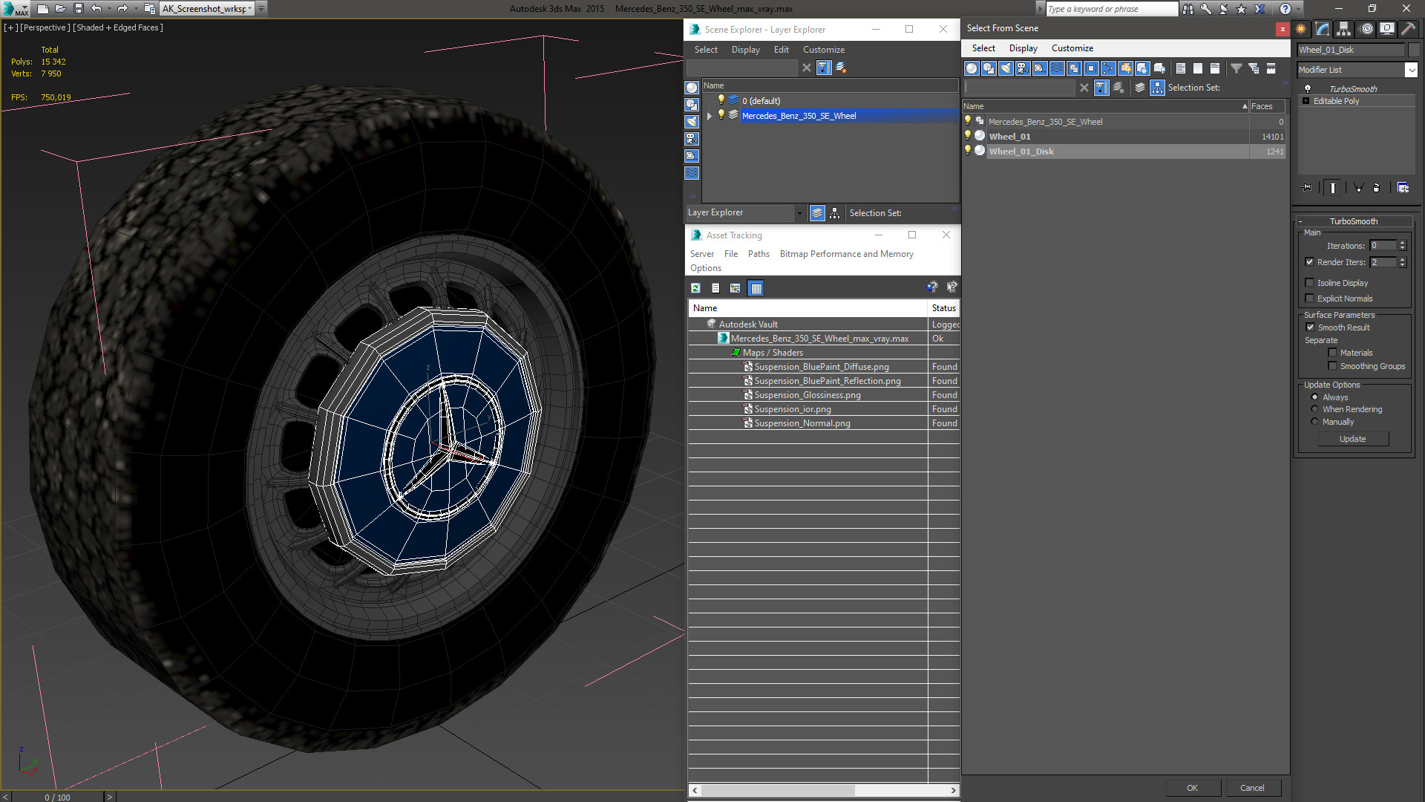
Task: Click Select Invert icon in Select From Scene toolbar
Action: coord(1215,68)
